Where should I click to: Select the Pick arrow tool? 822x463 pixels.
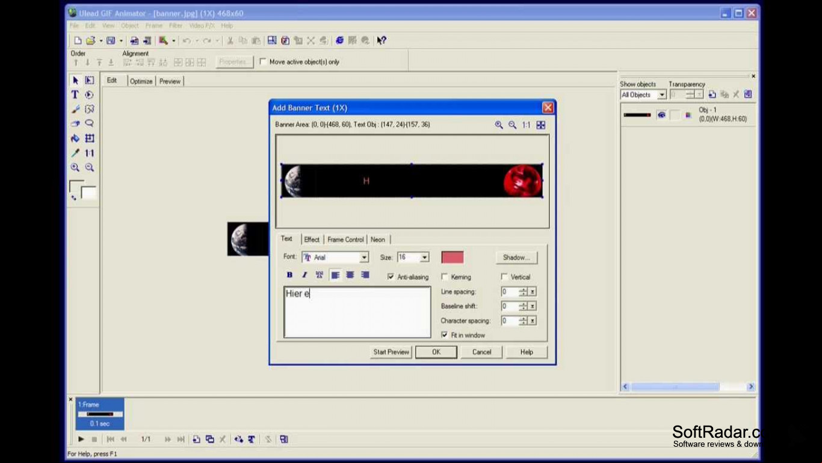tap(75, 80)
